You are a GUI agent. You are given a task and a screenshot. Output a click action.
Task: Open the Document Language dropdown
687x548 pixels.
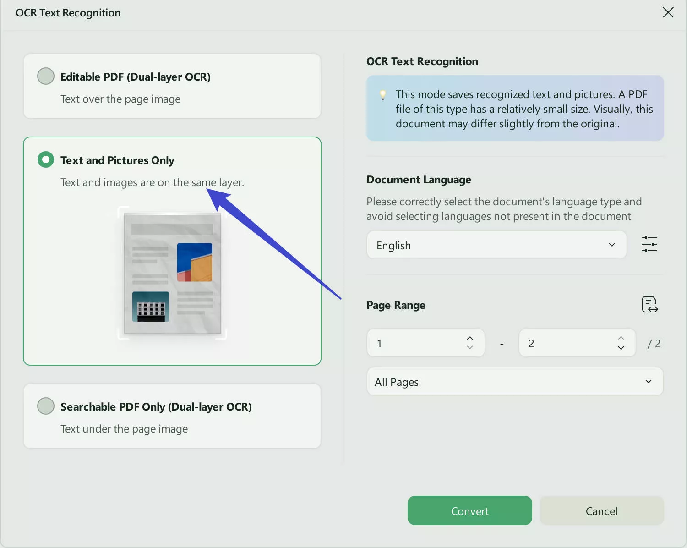pos(496,245)
